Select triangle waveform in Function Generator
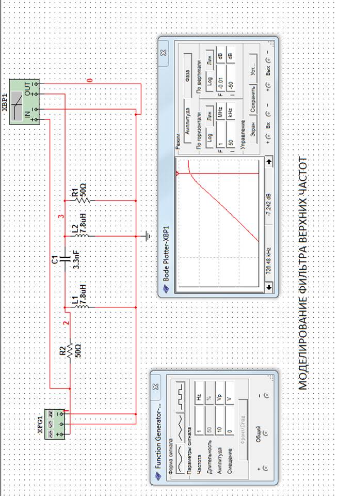This screenshot has width=338, height=496. tap(181, 427)
